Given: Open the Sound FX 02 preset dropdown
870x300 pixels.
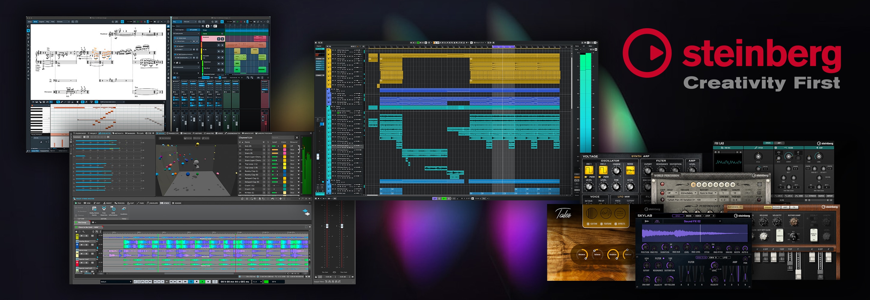Looking at the screenshot, I should tap(720, 221).
